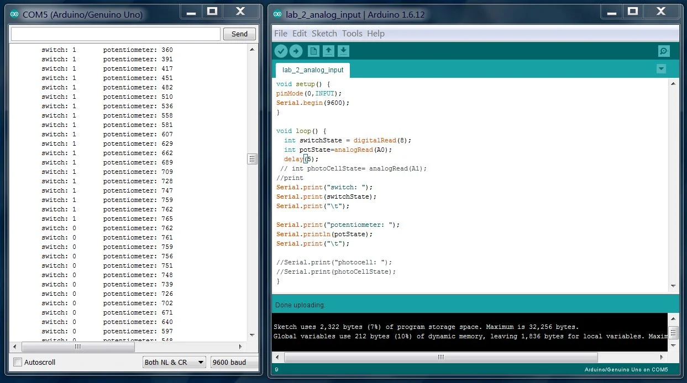Open the Edit menu
The image size is (687, 383).
tap(300, 34)
